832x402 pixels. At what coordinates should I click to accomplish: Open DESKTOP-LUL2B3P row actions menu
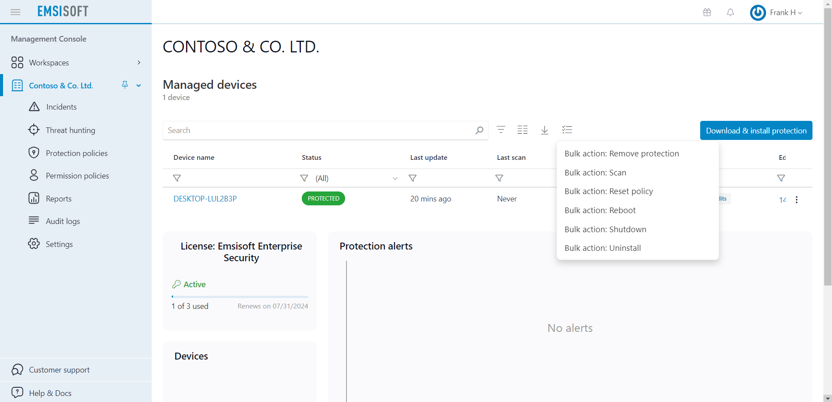coord(796,200)
